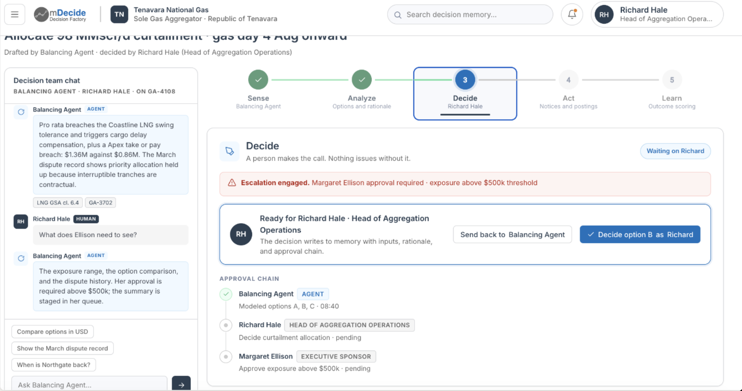The width and height of the screenshot is (742, 391).
Task: Click the TN organization badge
Action: 119,14
